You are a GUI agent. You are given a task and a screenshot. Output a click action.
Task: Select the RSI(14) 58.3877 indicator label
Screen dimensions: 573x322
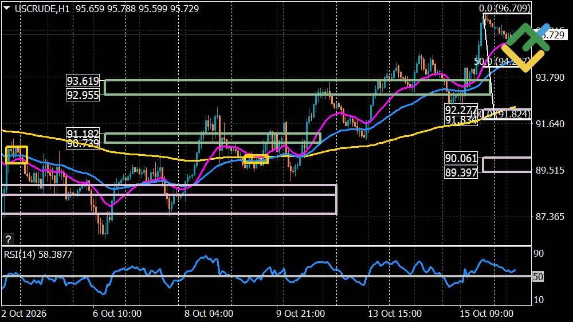pos(38,254)
